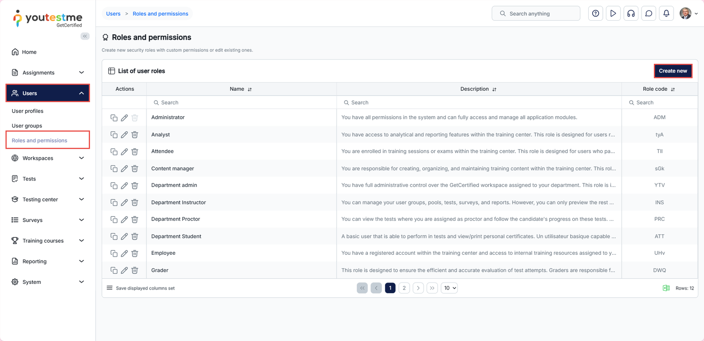Click the help question mark icon
Screen dimensions: 704x341
[x=595, y=14]
